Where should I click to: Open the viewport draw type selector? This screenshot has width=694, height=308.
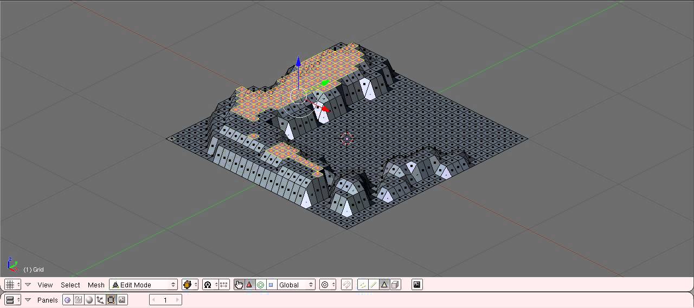pos(190,285)
